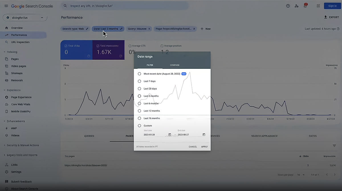Open the notifications bell icon
Image resolution: width=342 pixels, height=191 pixels.
305,6
